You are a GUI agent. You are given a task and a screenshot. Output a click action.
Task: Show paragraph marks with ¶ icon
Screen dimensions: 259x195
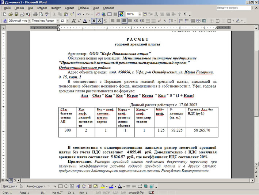point(185,14)
